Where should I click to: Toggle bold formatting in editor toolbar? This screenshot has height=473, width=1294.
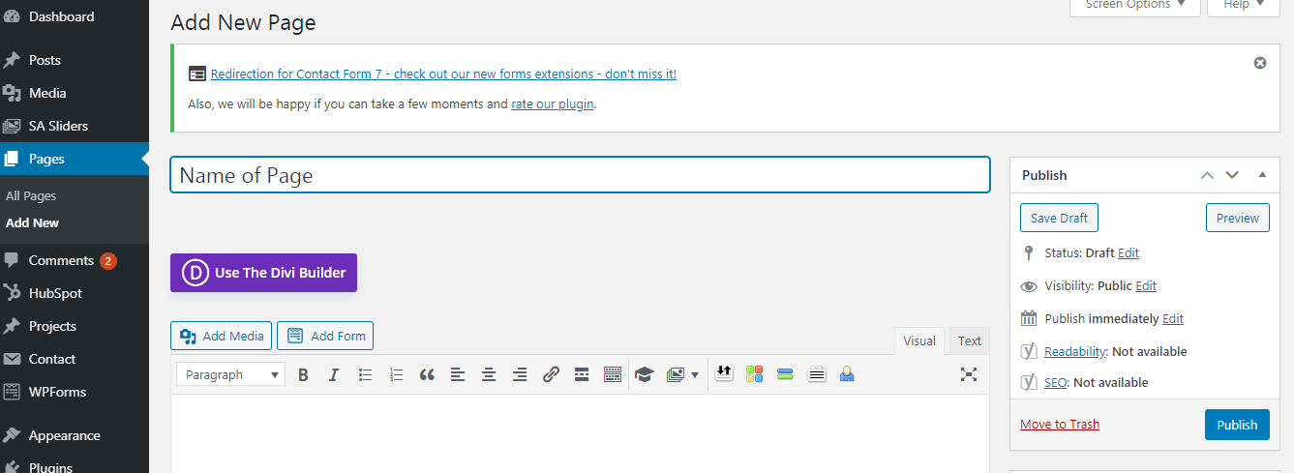pyautogui.click(x=303, y=375)
